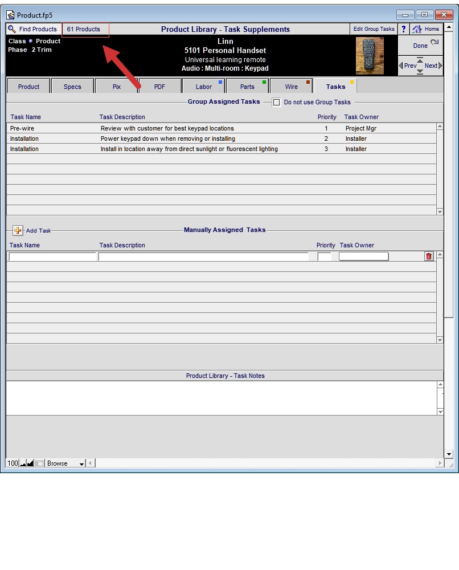Viewport: 459px width, 570px height.
Task: Click the horizontal scrollbar left arrow
Action: [91, 463]
